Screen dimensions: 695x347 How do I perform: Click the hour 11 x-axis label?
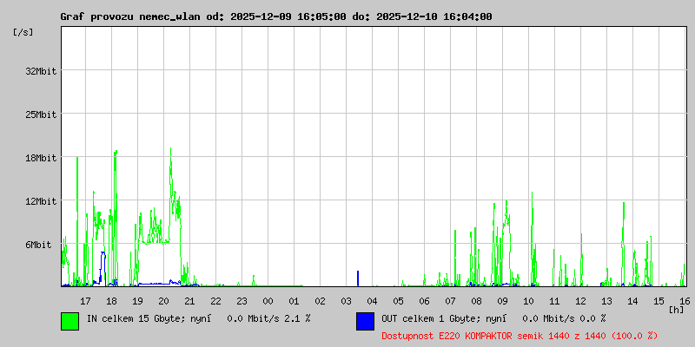click(x=554, y=301)
